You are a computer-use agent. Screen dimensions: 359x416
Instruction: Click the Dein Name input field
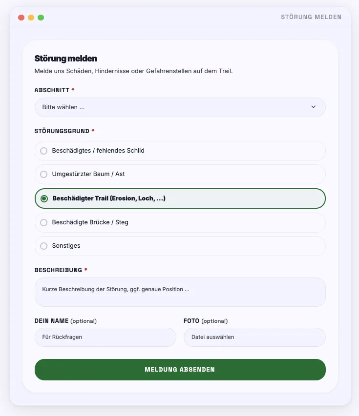105,337
